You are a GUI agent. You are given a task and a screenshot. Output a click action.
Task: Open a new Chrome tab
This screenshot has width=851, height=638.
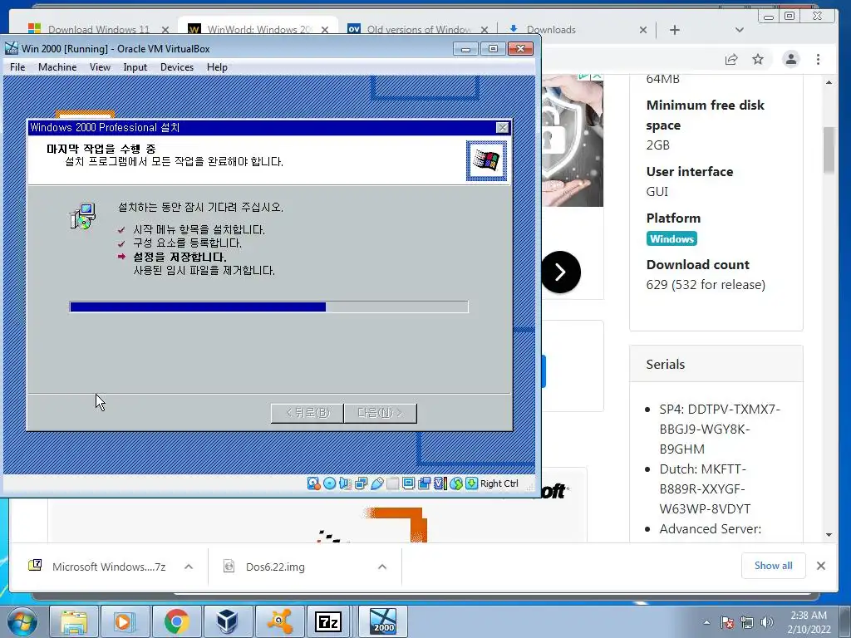[675, 30]
